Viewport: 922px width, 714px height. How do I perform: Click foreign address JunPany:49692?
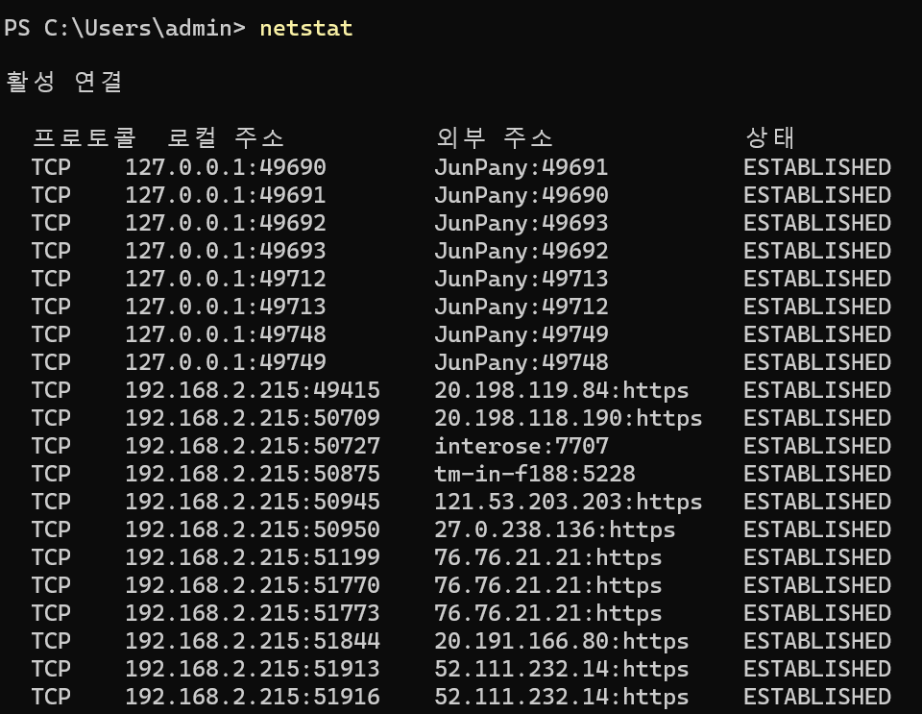(x=521, y=251)
